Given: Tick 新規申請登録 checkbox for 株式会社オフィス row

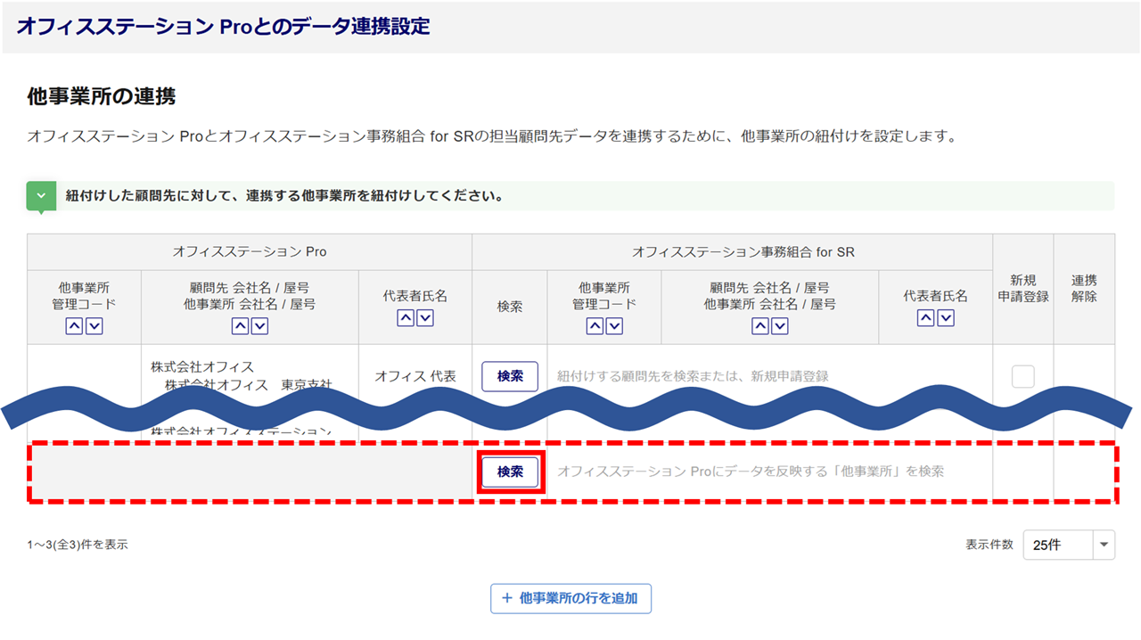Looking at the screenshot, I should (1022, 376).
